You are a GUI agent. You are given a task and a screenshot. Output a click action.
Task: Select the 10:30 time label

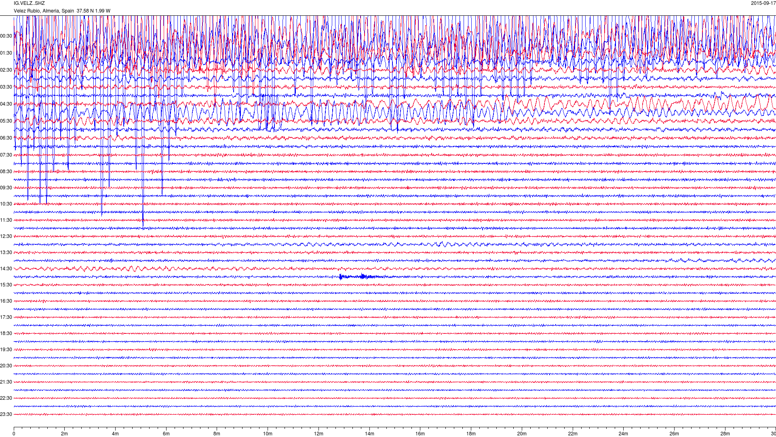pyautogui.click(x=6, y=204)
